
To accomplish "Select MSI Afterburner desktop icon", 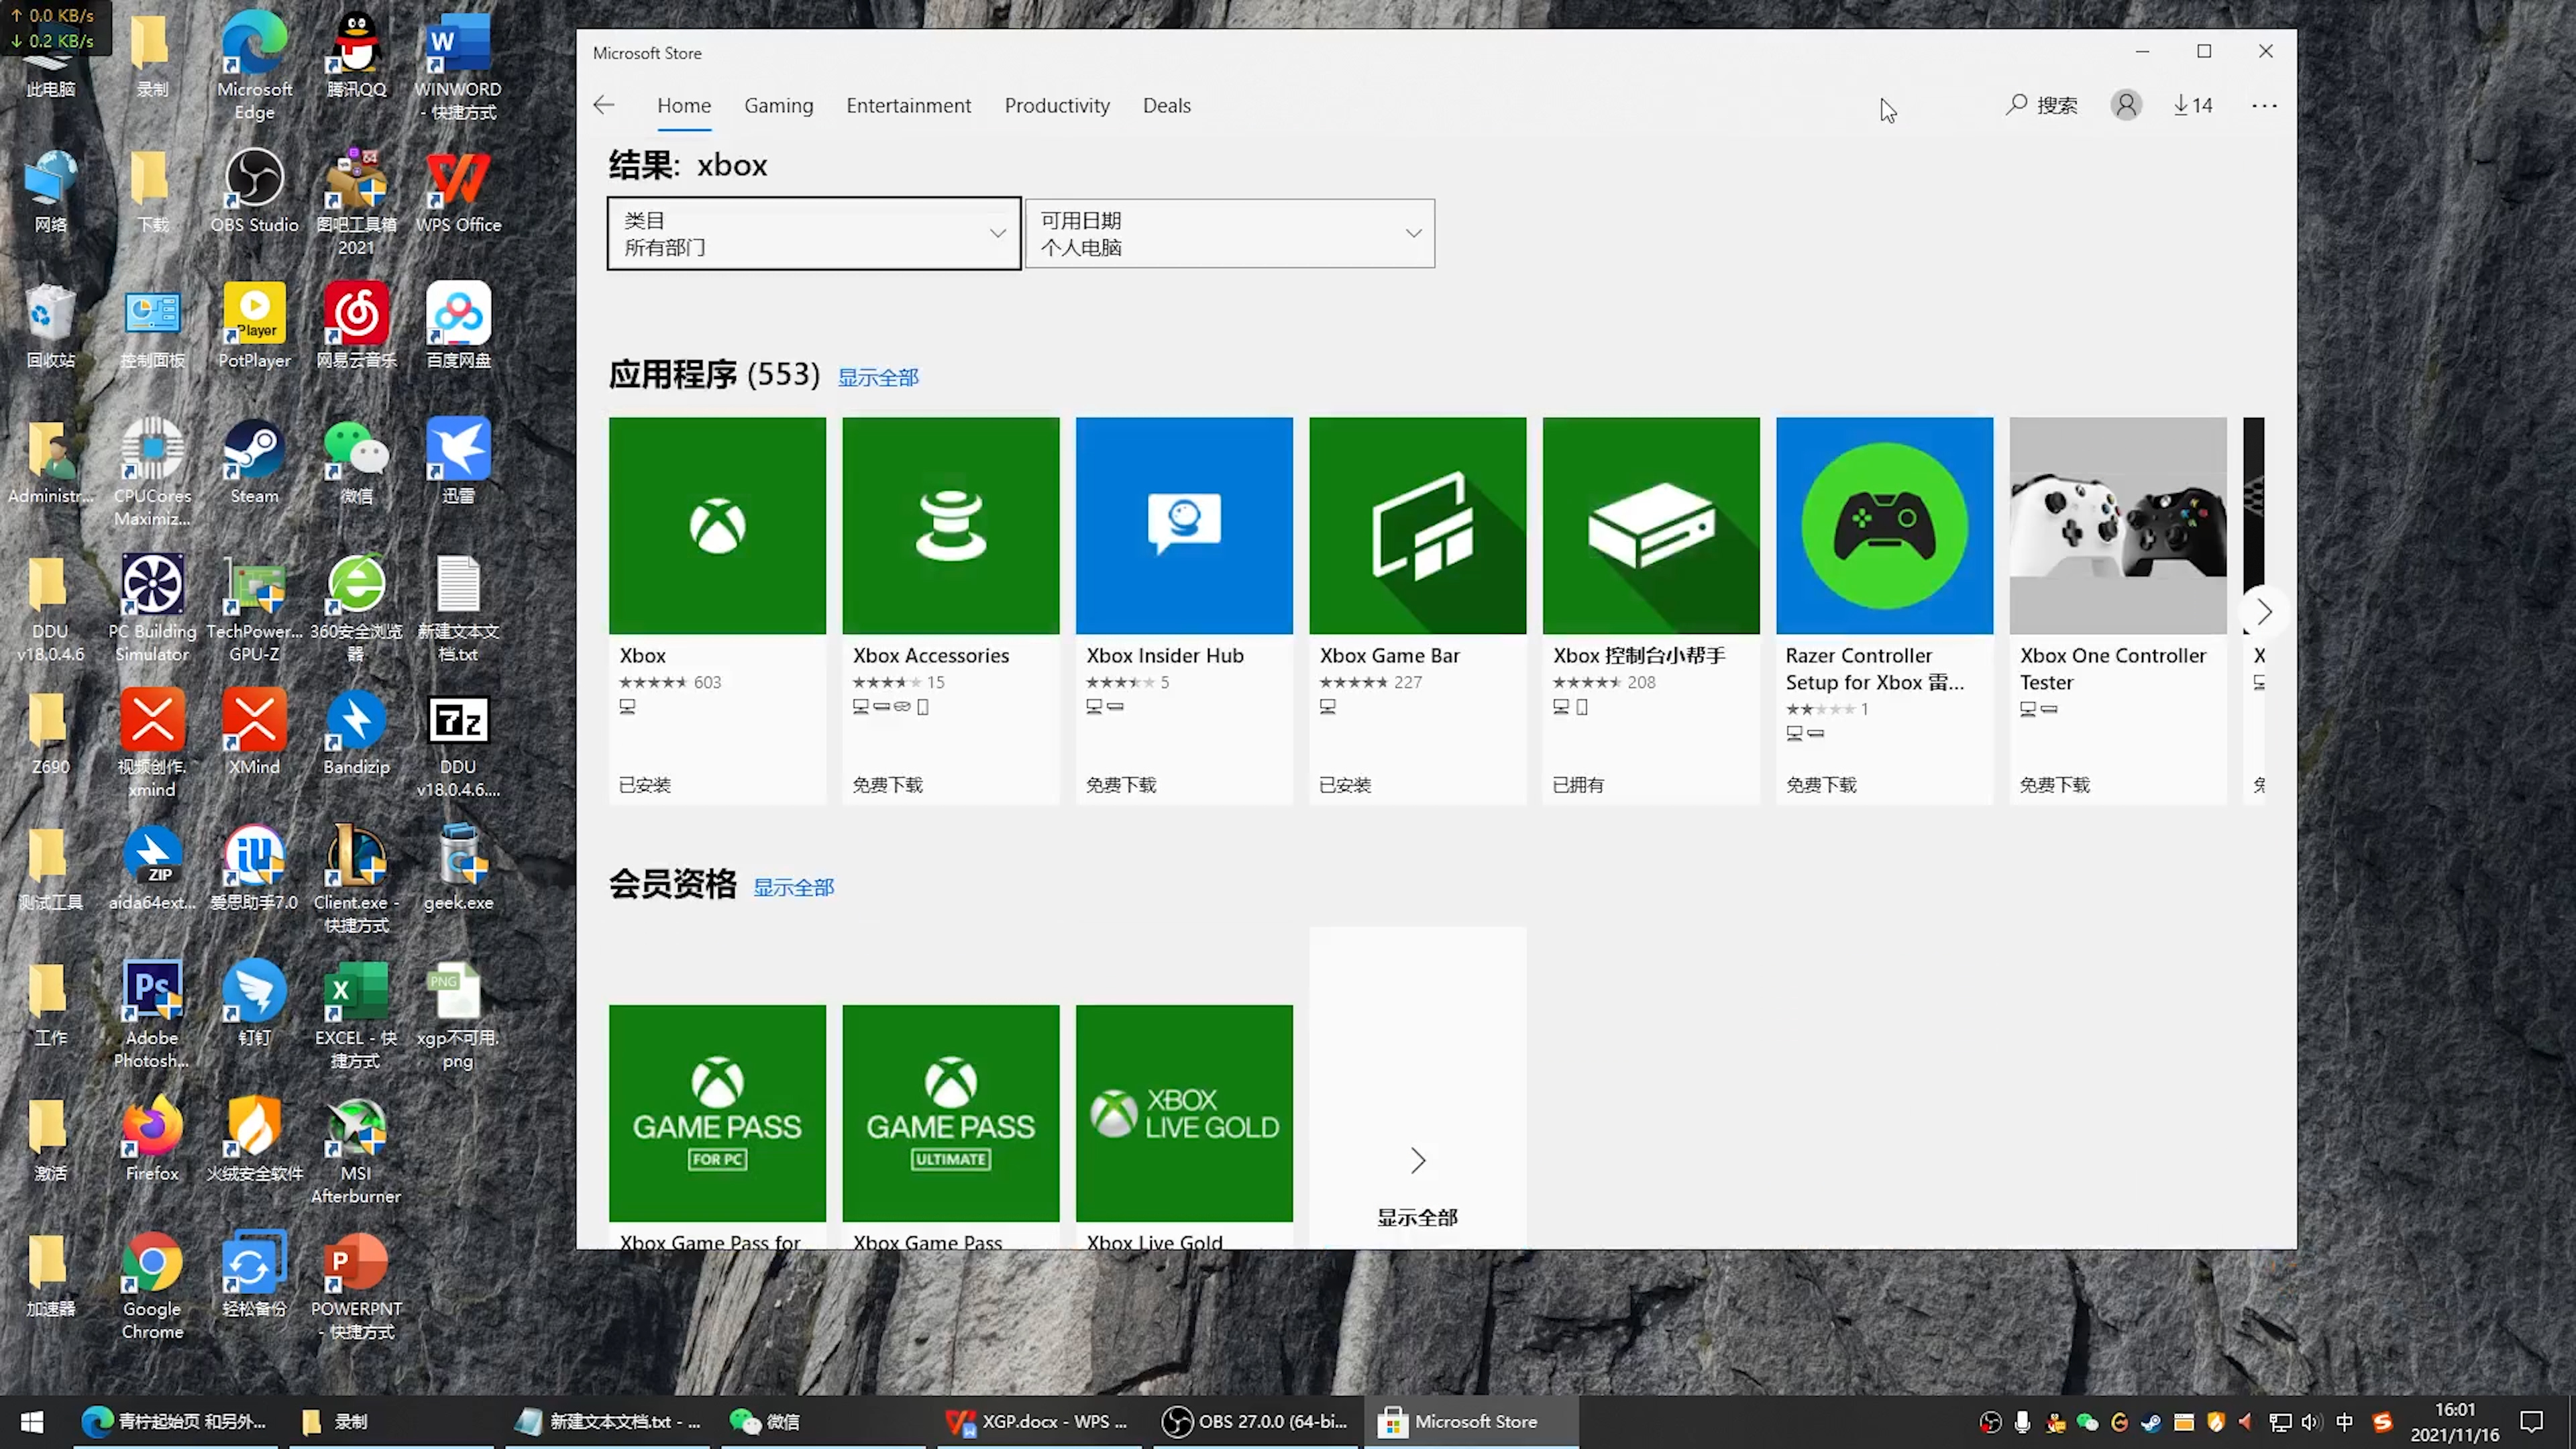I will click(x=356, y=1151).
